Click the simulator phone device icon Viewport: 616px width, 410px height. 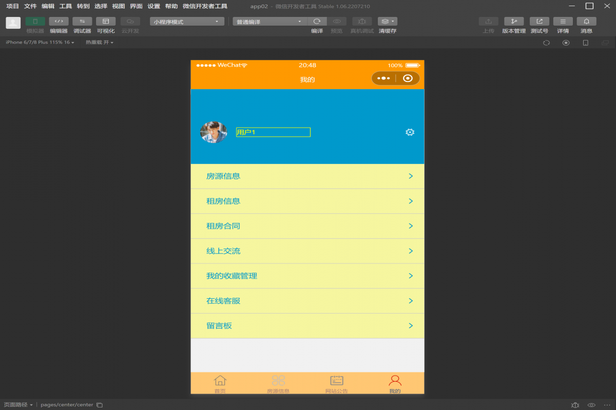point(586,43)
